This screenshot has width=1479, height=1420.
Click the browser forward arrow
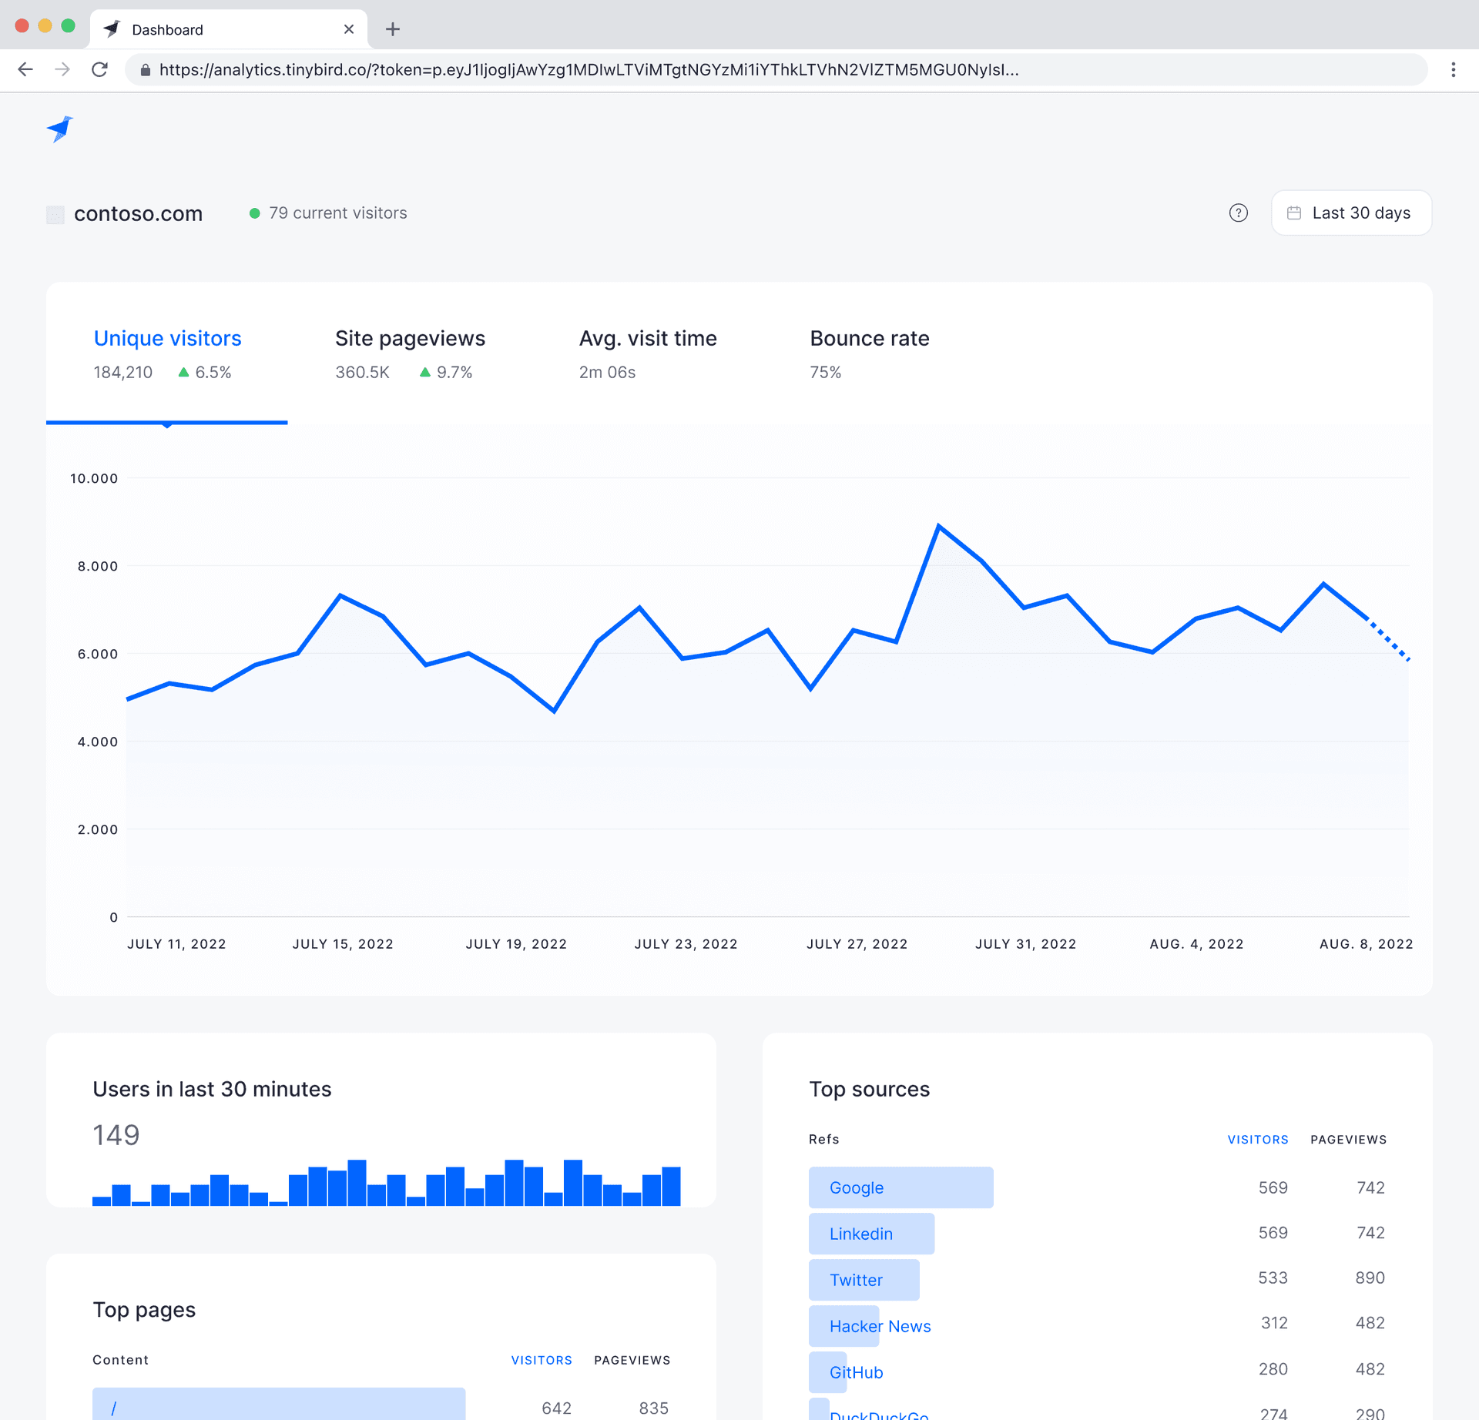point(62,70)
